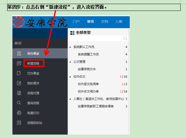This screenshot has height=138, width=186.
Task: Collapse the 系统默认工作流 tree group
Action: click(70, 47)
